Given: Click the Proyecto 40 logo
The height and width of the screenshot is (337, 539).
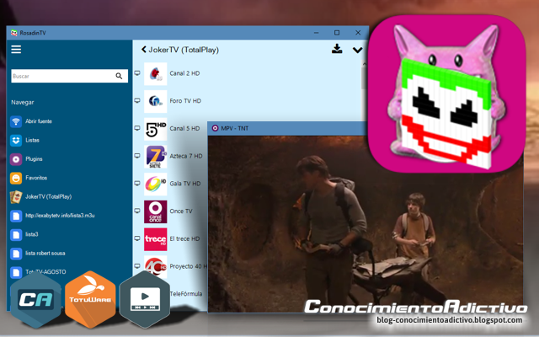Looking at the screenshot, I should coord(155,267).
